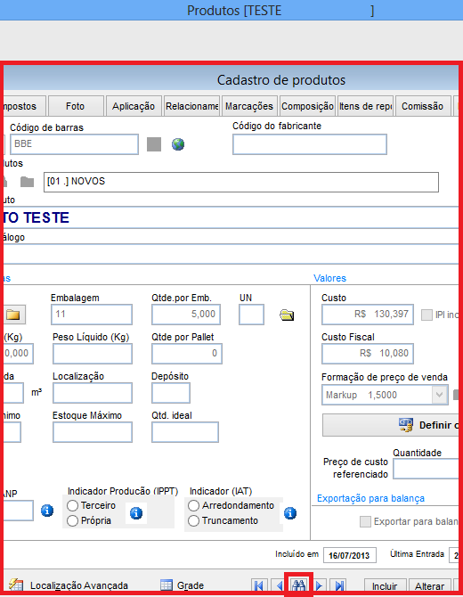Open the yellow folder button left of Embalagem
Viewport: 463px width, 597px height.
[13, 315]
